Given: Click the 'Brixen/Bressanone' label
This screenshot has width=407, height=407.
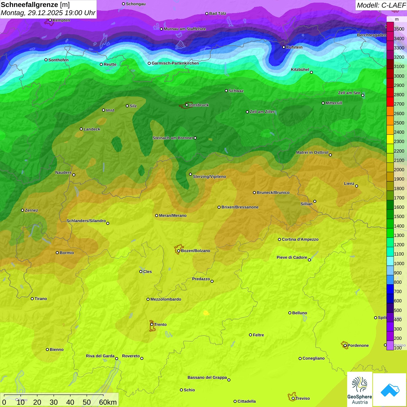Looking at the screenshot, I should click(240, 207).
